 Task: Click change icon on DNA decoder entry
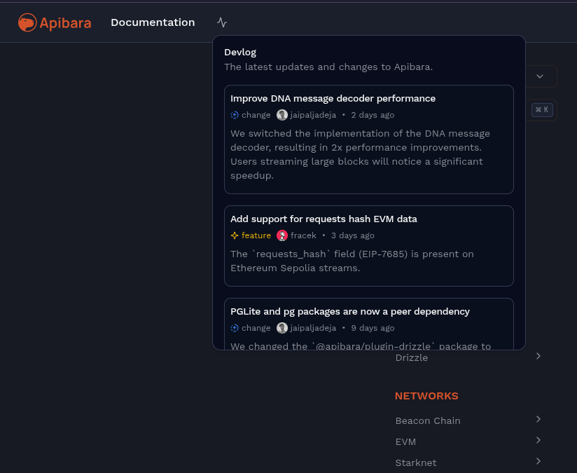pyautogui.click(x=235, y=115)
